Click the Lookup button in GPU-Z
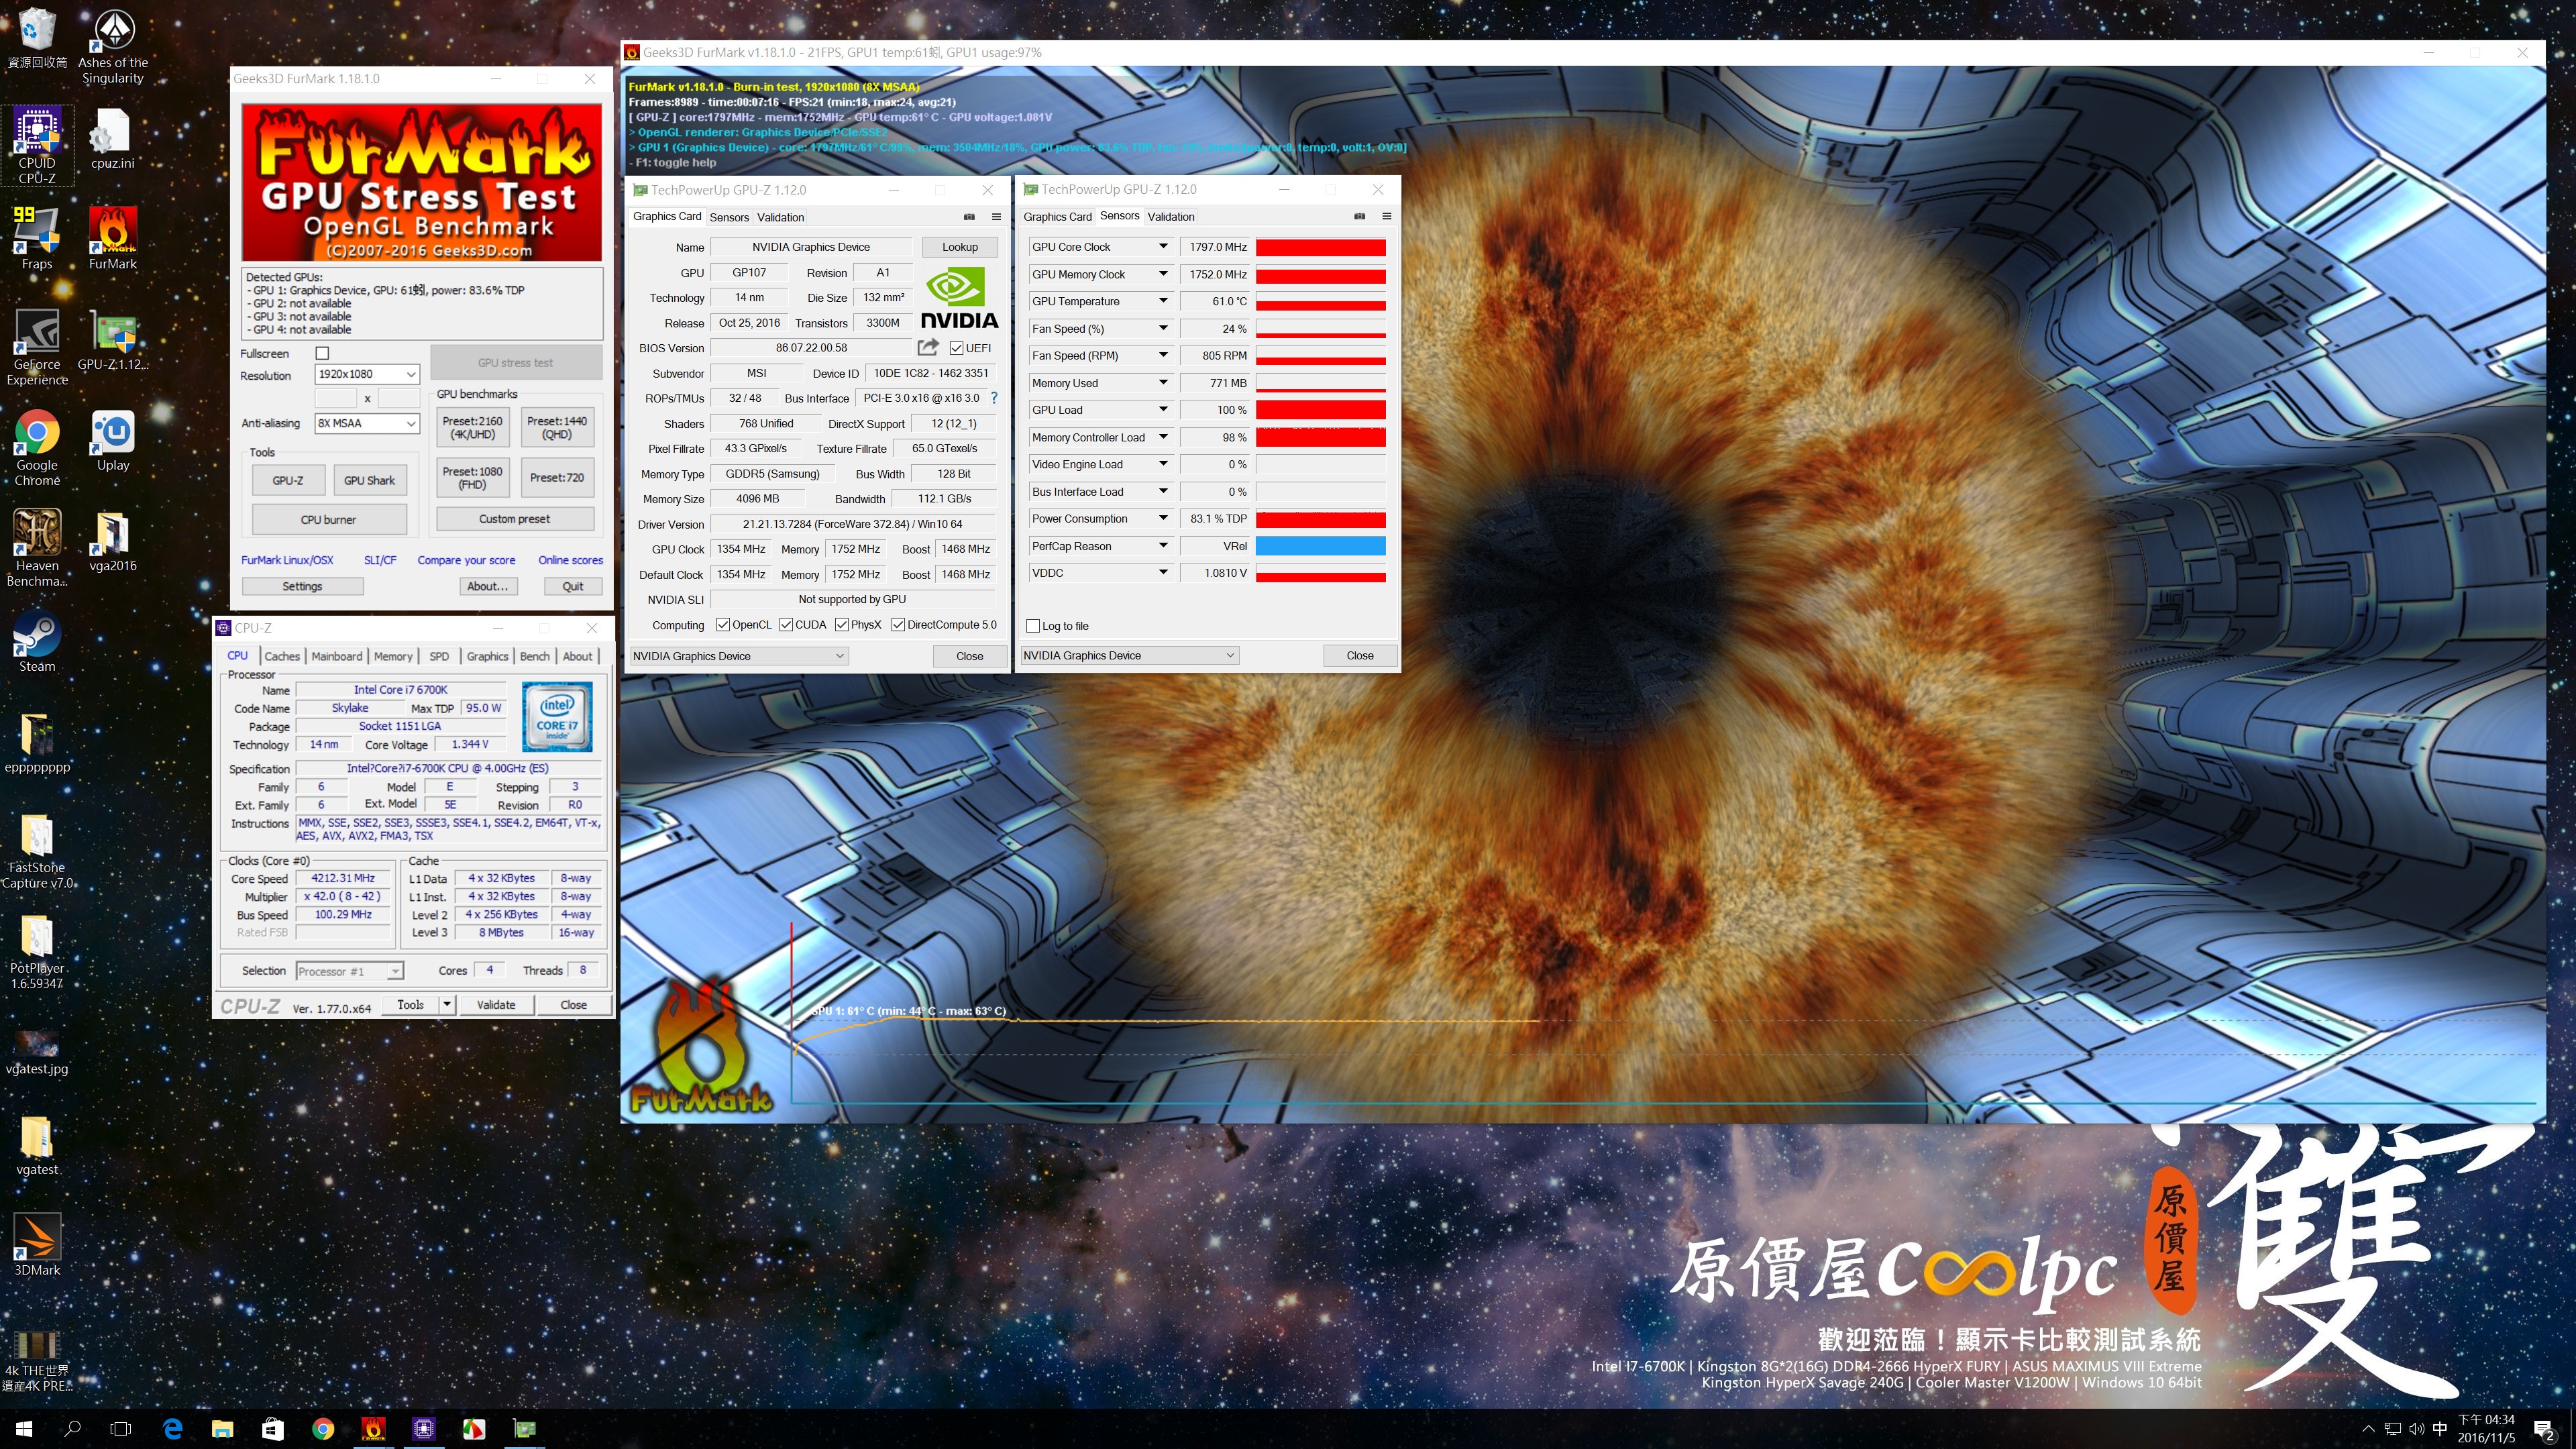The image size is (2576, 1449). tap(959, 247)
